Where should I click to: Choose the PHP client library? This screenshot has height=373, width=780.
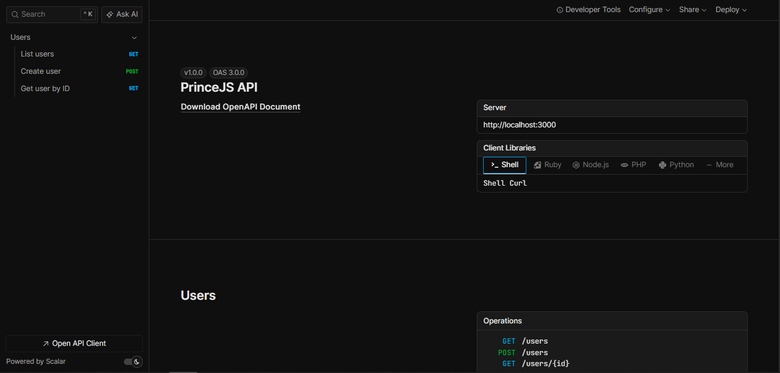coord(633,165)
